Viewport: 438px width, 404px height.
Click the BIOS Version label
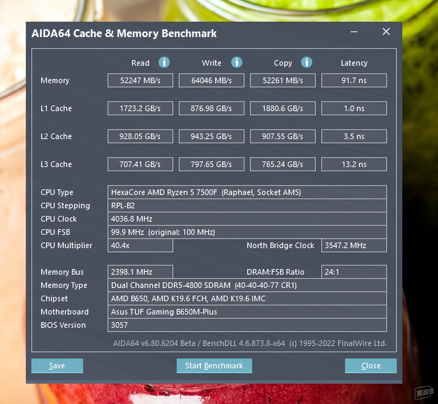coord(63,325)
